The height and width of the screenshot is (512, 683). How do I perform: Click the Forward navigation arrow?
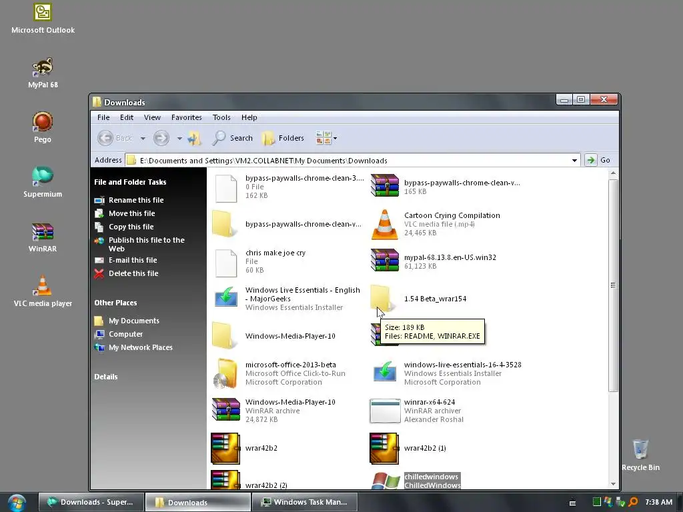161,138
